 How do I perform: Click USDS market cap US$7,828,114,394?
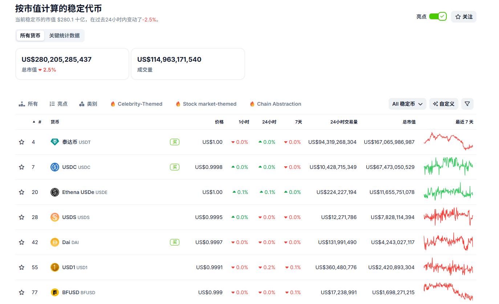pos(393,217)
